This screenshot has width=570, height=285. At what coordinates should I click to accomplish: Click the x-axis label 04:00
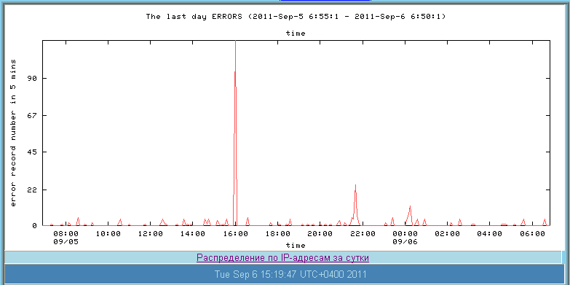(x=490, y=234)
